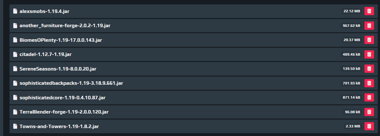Select another_furniture-forge-2.0.2-1.19.jar name

[65, 25]
